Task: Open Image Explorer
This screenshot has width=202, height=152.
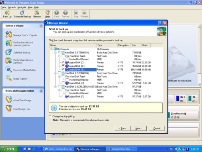Action: point(8,78)
